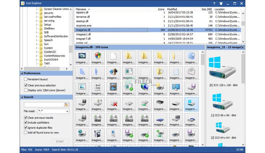The width and height of the screenshot is (265, 153).
Task: Select the iexpress.exe file row
Action: 158,26
